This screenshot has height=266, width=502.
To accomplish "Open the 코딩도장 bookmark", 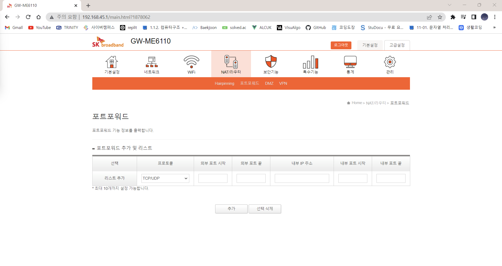I will tap(343, 28).
